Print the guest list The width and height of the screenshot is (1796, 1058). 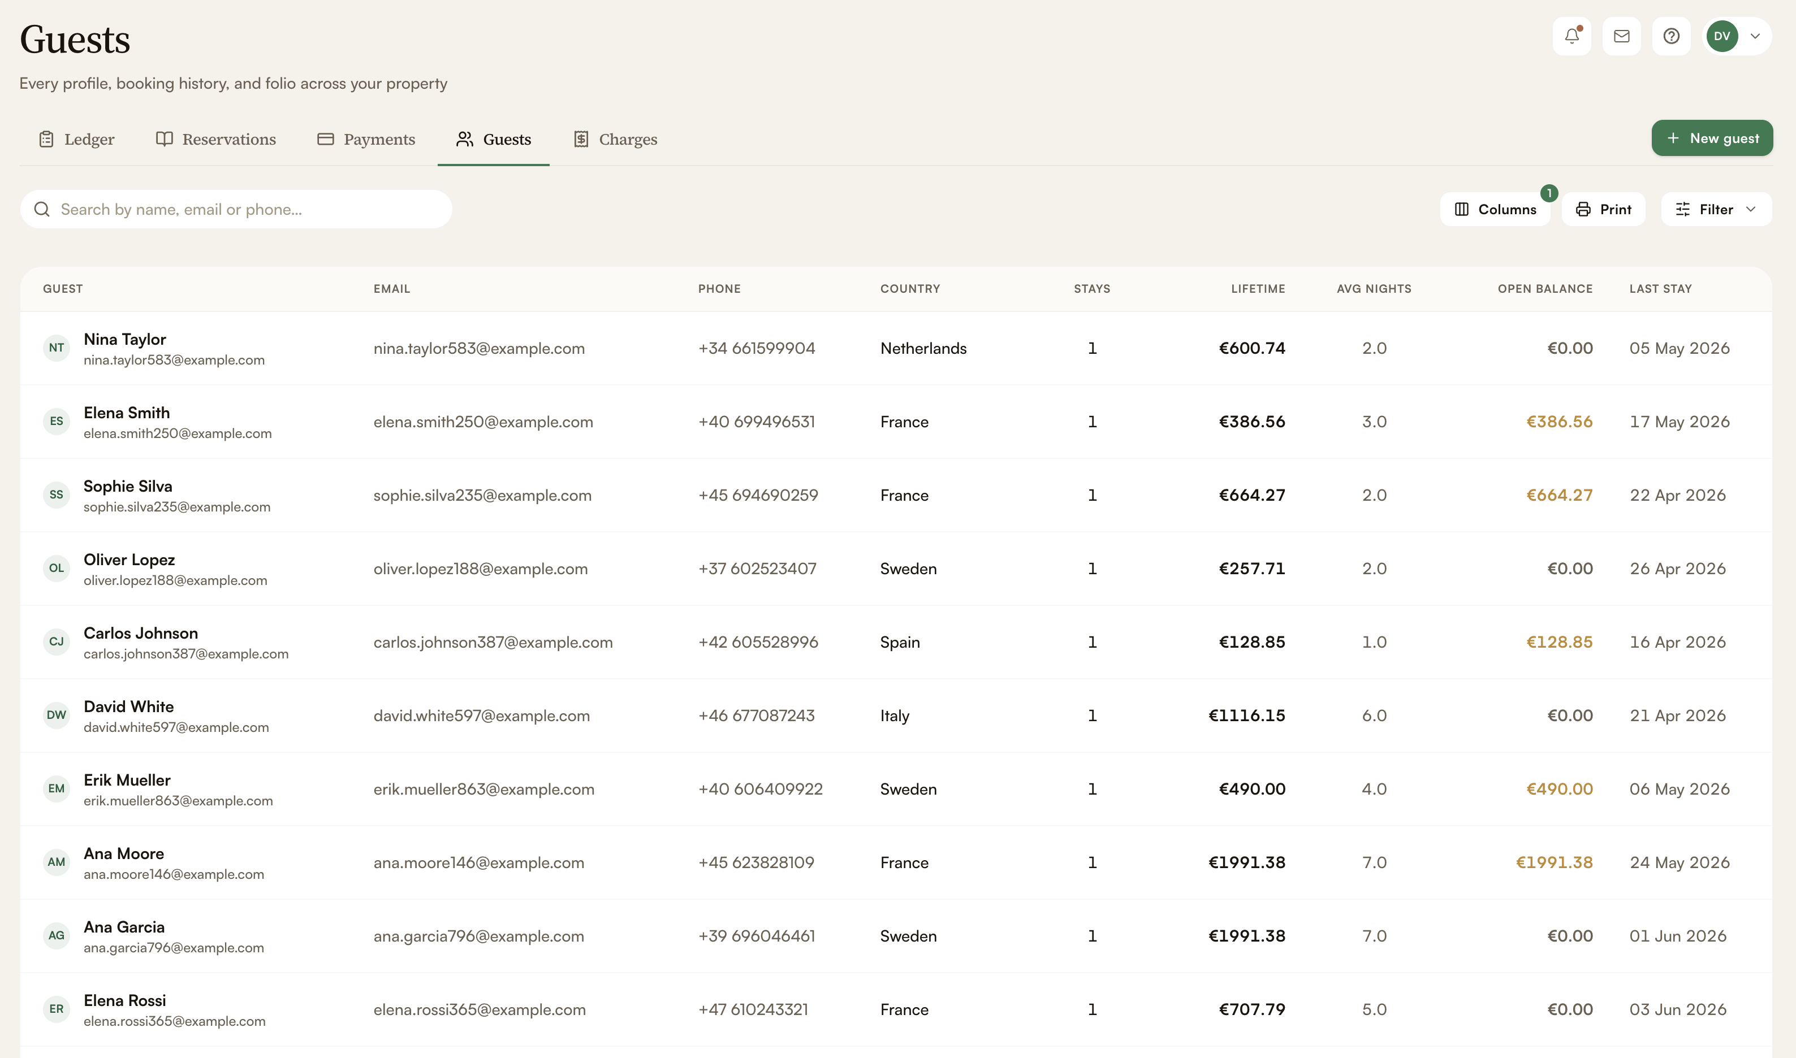[1603, 209]
